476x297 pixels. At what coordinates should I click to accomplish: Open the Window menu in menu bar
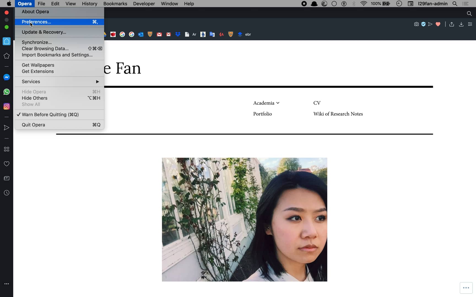[x=169, y=4]
